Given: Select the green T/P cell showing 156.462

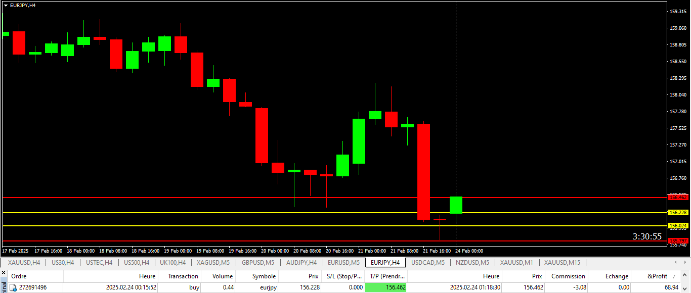Looking at the screenshot, I should tap(385, 287).
